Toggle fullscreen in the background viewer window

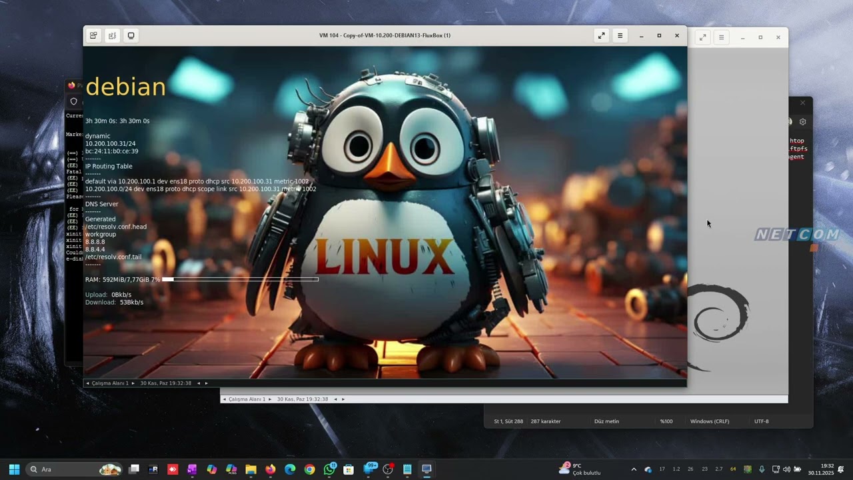point(702,37)
